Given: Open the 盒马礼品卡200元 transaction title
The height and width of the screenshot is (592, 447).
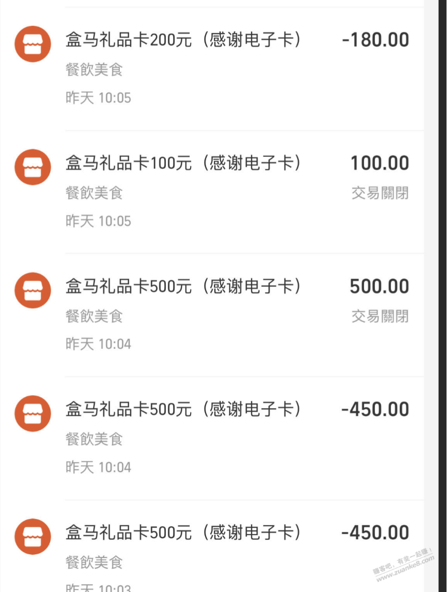Looking at the screenshot, I should point(183,40).
